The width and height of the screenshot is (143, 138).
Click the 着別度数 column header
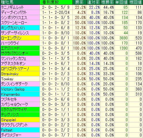click(56, 2)
